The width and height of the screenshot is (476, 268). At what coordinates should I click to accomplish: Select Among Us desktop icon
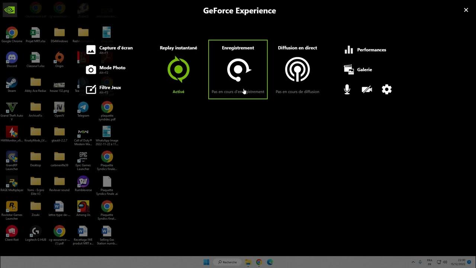point(83,208)
